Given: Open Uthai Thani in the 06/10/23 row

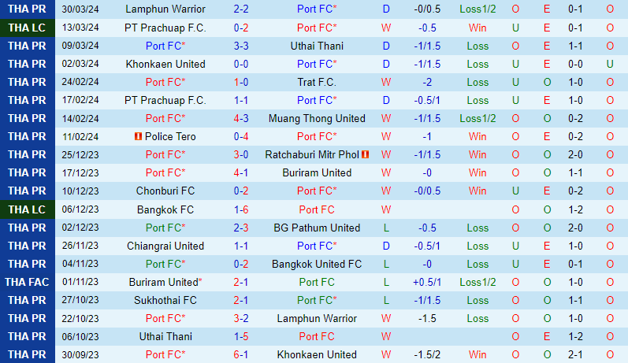Looking at the screenshot, I should click(165, 336).
